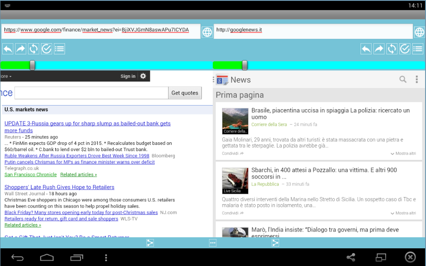426x266 pixels.
Task: Click the right pane slider handle
Action: [x=245, y=65]
